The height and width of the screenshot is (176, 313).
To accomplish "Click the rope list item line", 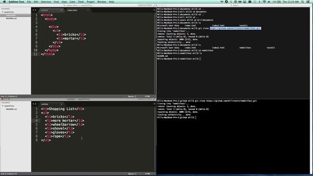I will point(58,136).
